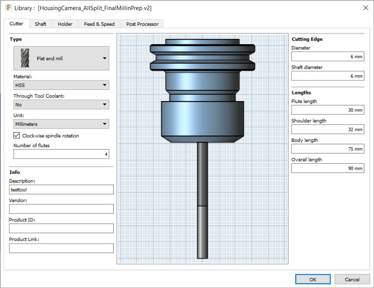The width and height of the screenshot is (374, 288).
Task: Click the Overall length field
Action: point(328,168)
